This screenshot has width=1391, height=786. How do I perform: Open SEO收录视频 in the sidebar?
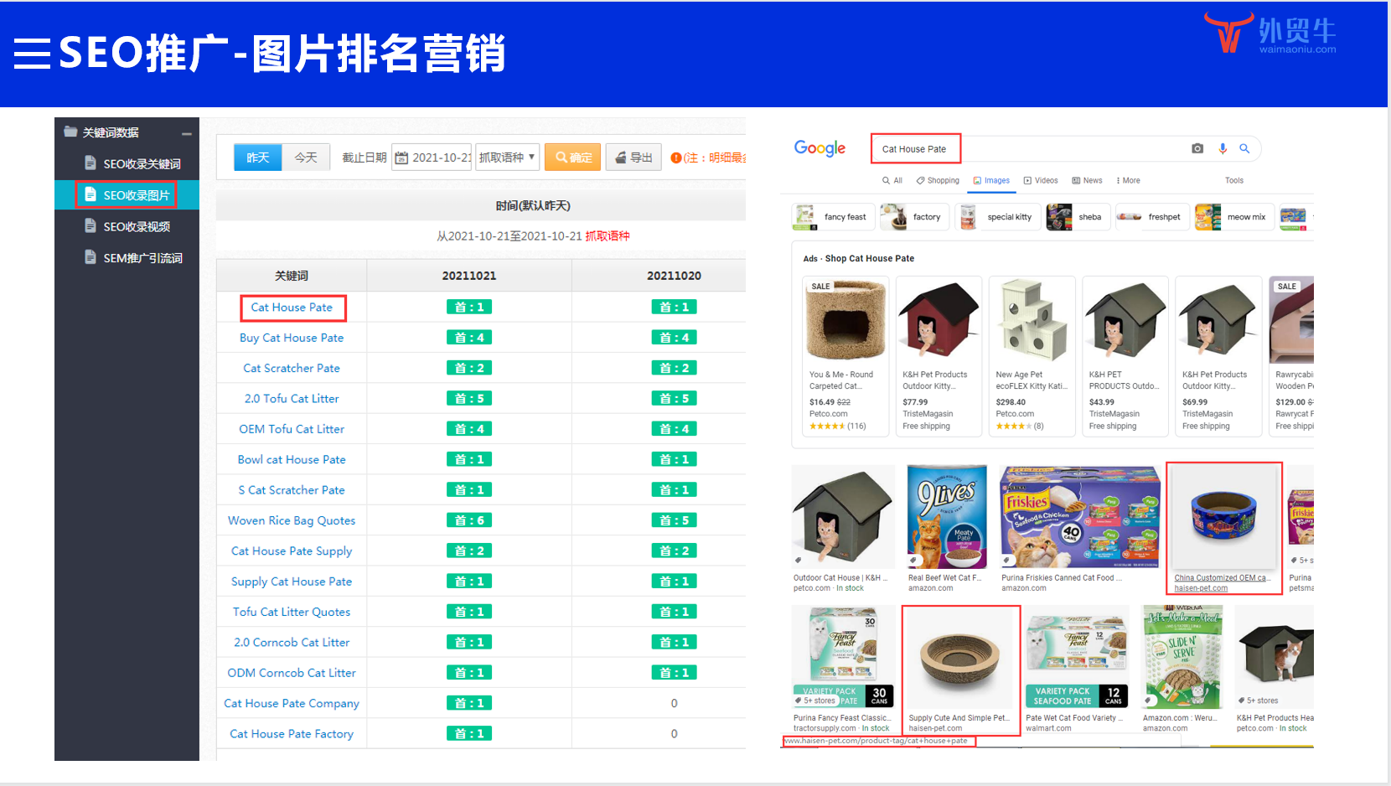[x=137, y=226]
